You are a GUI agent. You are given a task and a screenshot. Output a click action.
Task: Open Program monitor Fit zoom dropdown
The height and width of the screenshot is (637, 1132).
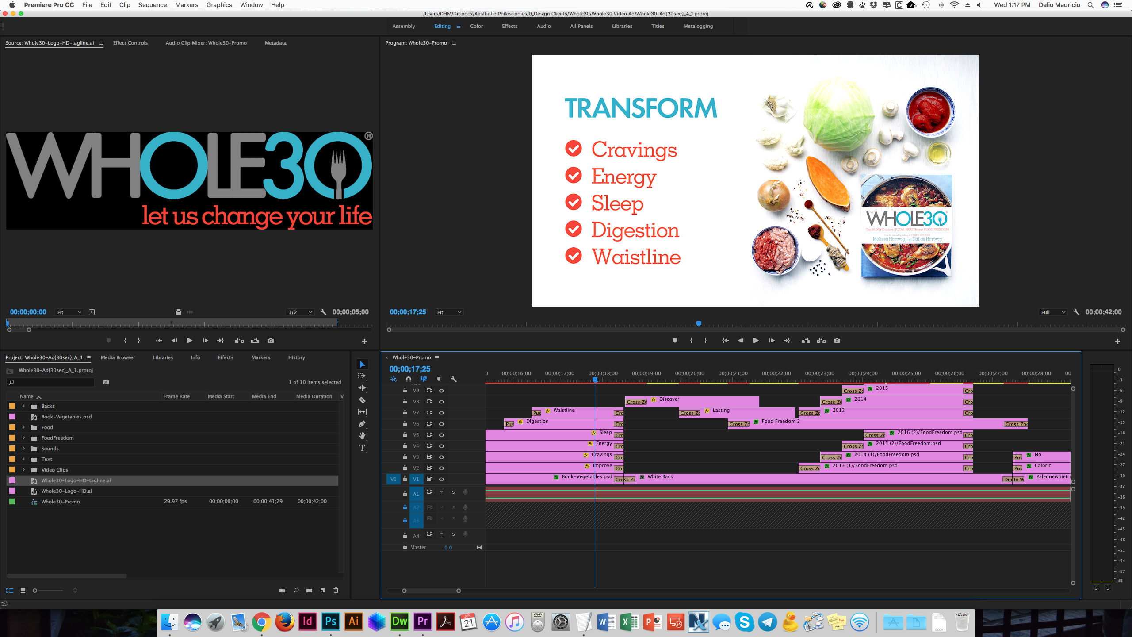tap(449, 312)
